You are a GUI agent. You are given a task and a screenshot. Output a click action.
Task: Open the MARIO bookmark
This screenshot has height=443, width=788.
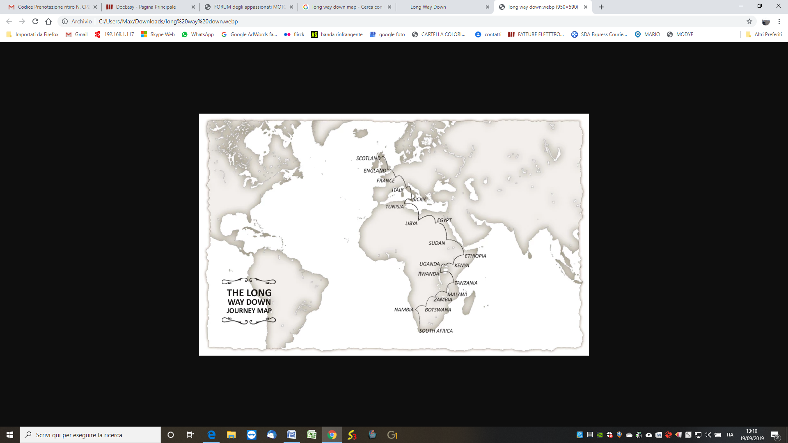(x=647, y=34)
